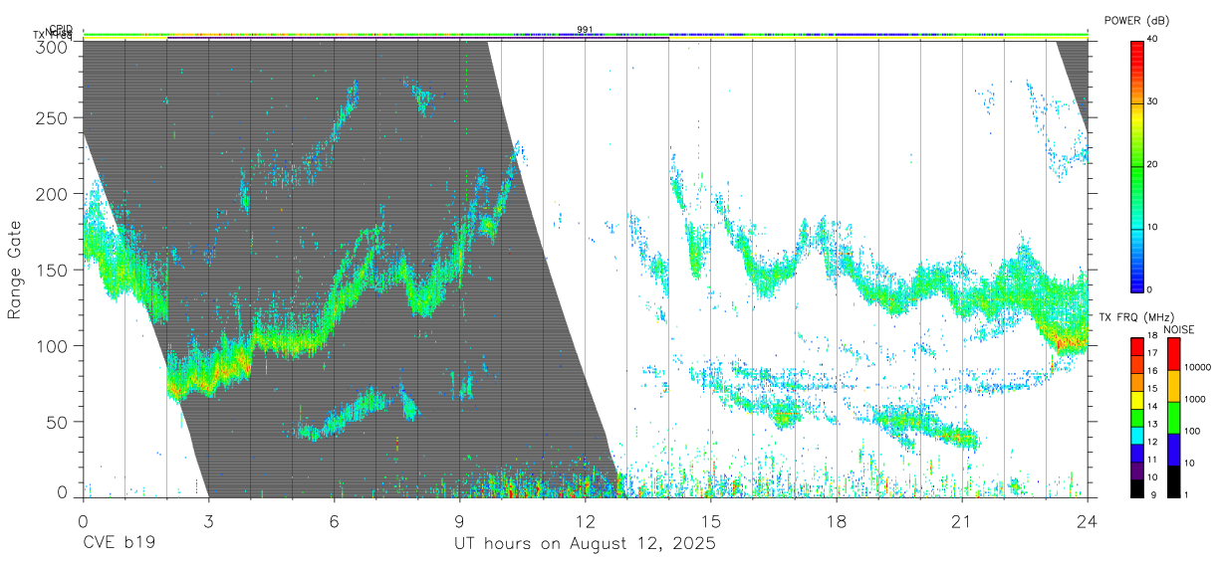Click the 15 MHz frequency label
The width and height of the screenshot is (1223, 564).
coord(1152,388)
